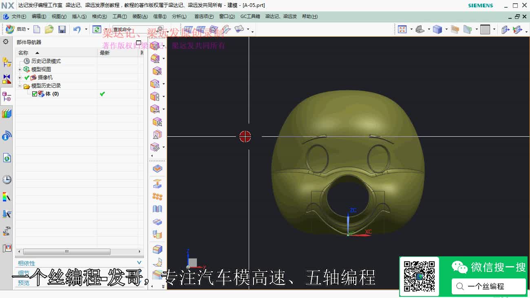
Task: Open the 帮助(H) menu
Action: (309, 16)
